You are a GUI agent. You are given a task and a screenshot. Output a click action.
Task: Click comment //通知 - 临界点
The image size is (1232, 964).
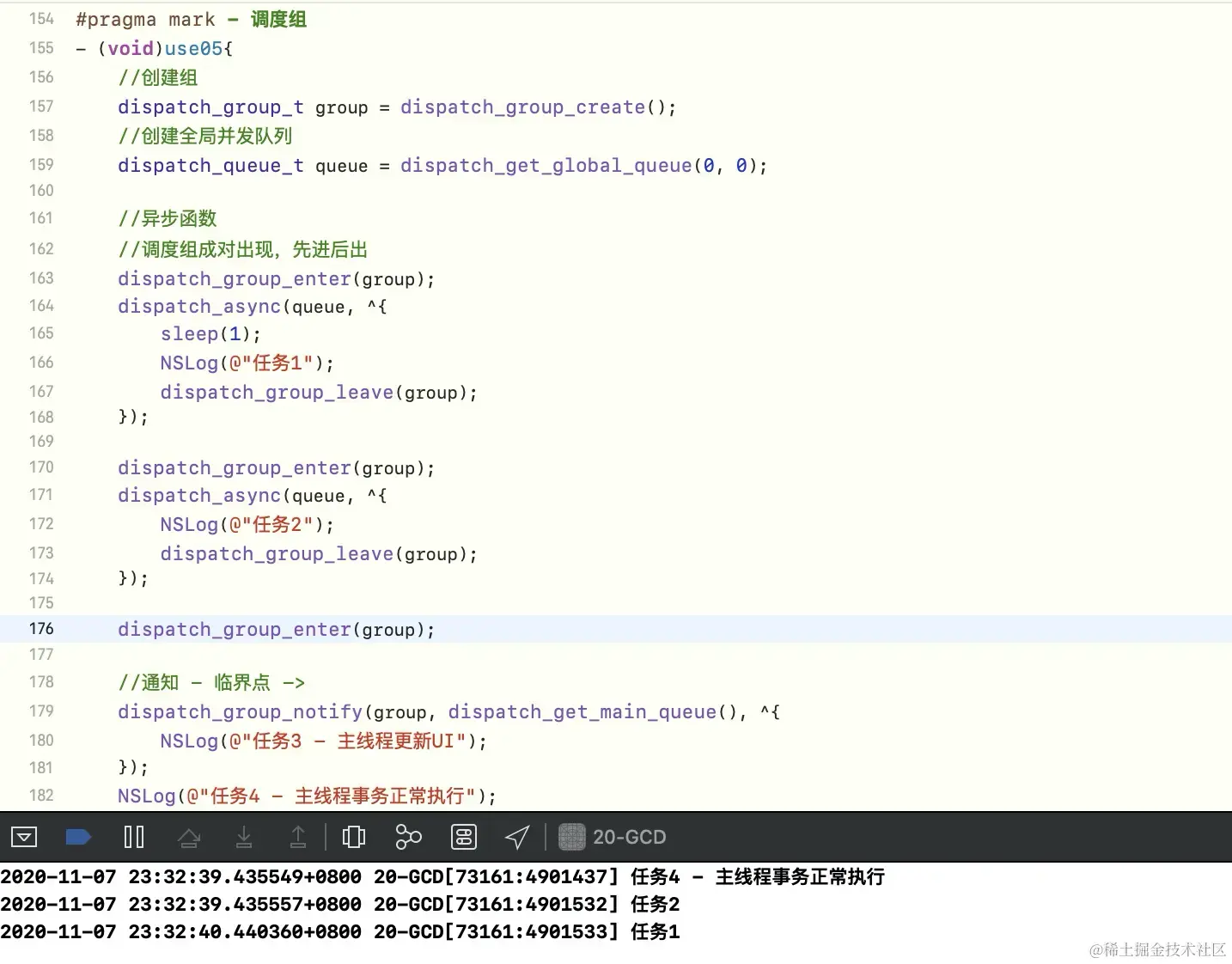(211, 683)
